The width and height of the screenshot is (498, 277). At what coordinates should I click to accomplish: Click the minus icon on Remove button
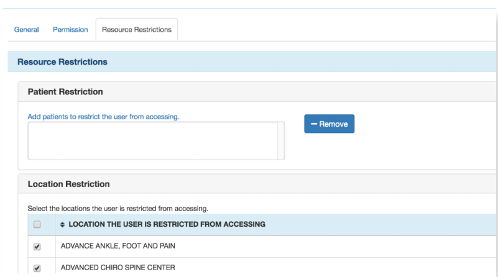click(315, 124)
